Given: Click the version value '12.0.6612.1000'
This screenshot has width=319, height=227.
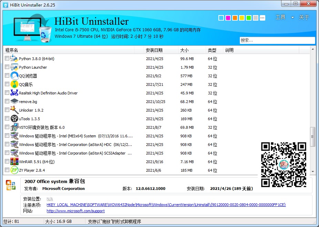Looking at the screenshot, I should tap(151, 189).
